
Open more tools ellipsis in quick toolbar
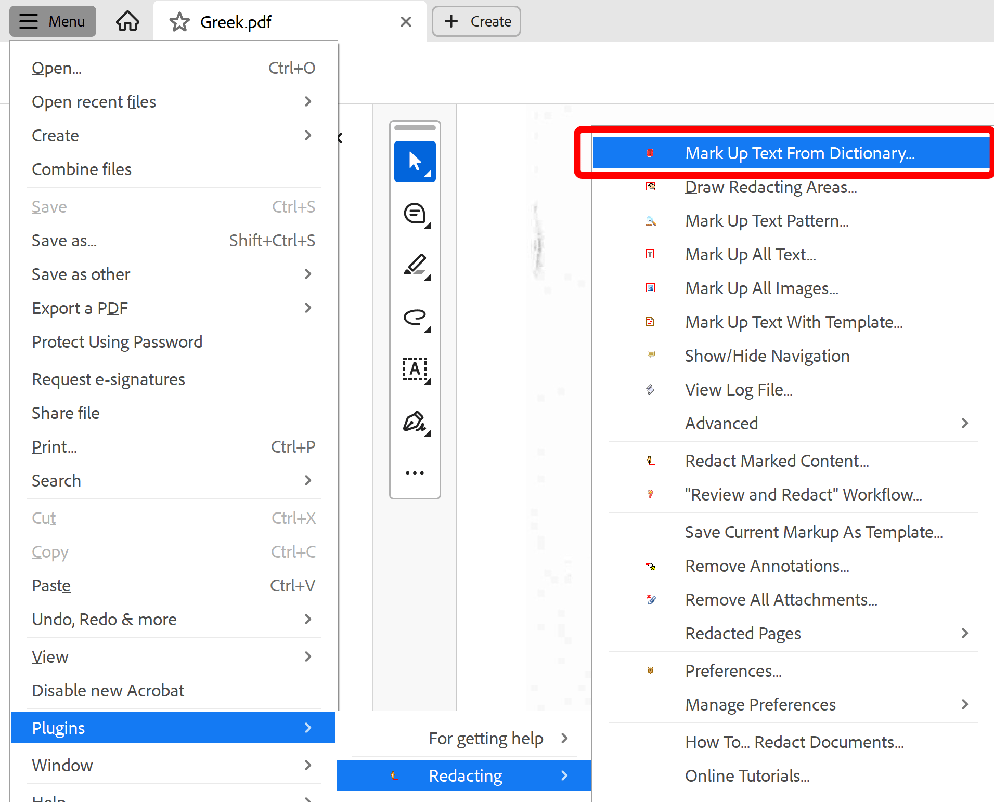[x=415, y=472]
